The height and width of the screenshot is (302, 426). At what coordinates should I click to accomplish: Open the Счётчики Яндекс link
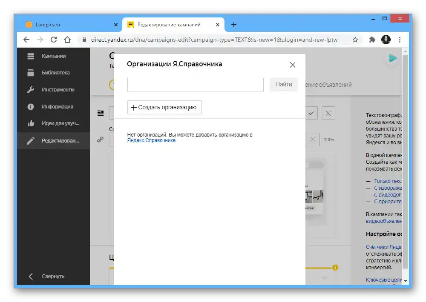click(384, 247)
